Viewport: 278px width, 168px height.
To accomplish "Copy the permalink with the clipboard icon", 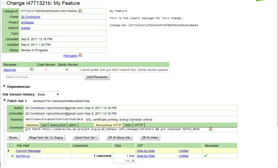I will (x=80, y=55).
